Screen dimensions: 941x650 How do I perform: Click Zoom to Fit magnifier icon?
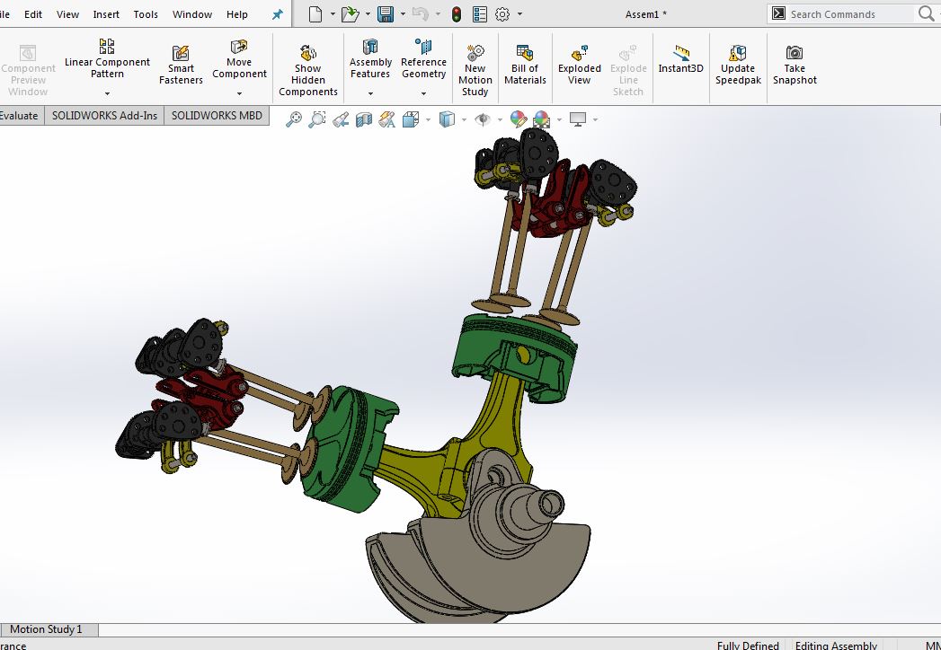294,119
